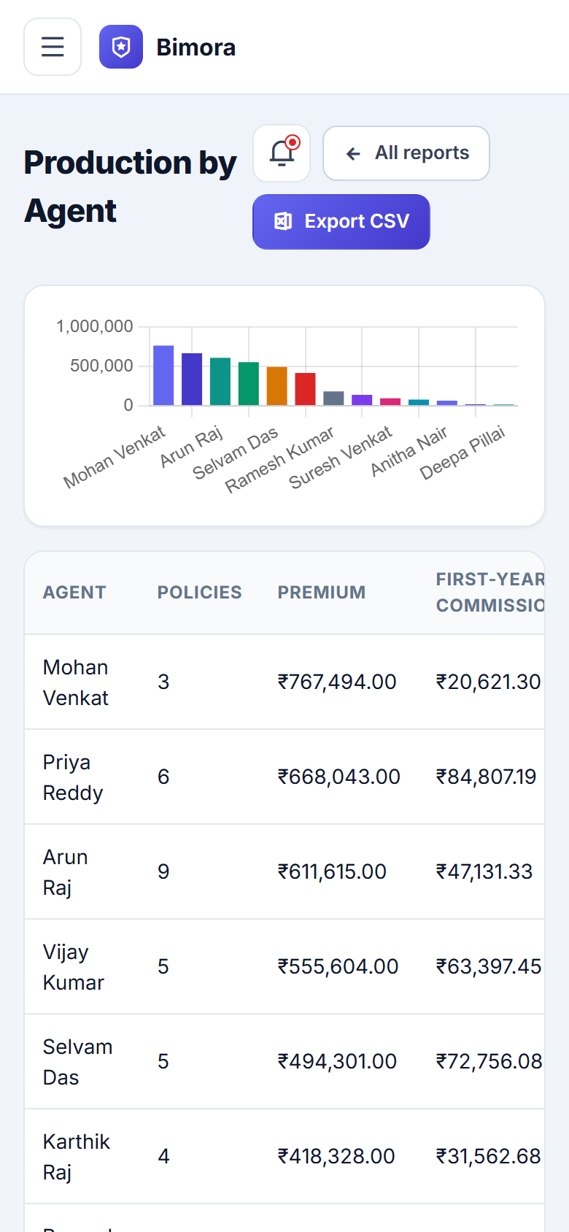The width and height of the screenshot is (569, 1232).
Task: Click the second indigo bar in chart
Action: point(192,379)
